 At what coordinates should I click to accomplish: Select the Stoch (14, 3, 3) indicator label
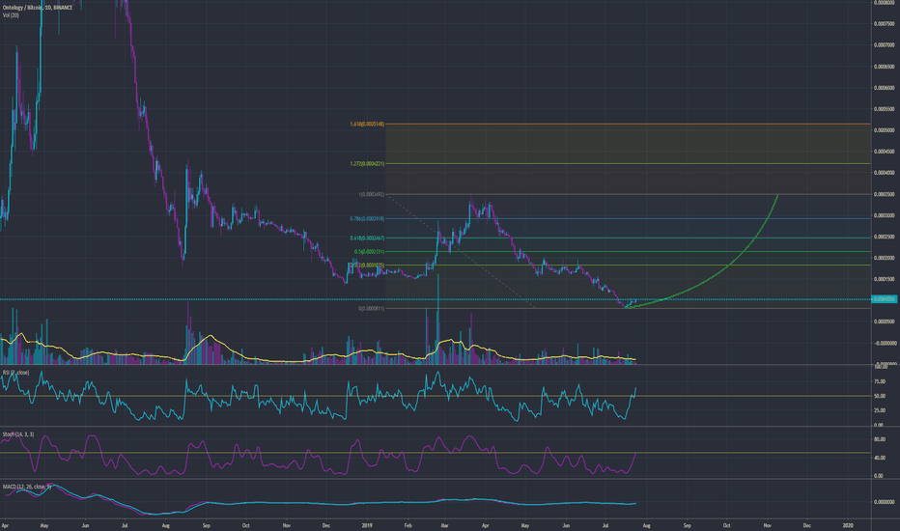(18, 434)
